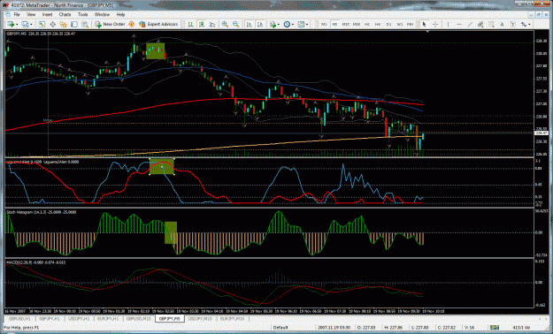Set timeframe to H4
The image size is (553, 334).
click(x=378, y=25)
